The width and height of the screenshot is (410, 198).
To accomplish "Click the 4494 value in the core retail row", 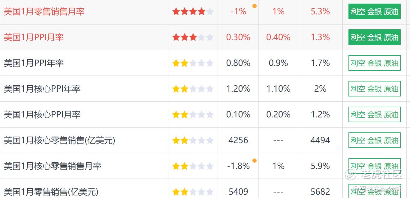I will 320,140.
